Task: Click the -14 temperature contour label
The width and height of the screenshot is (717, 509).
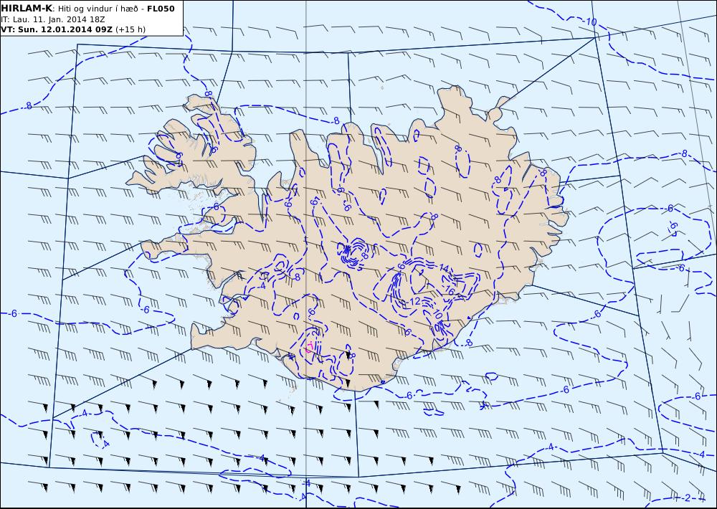Action: [442, 268]
